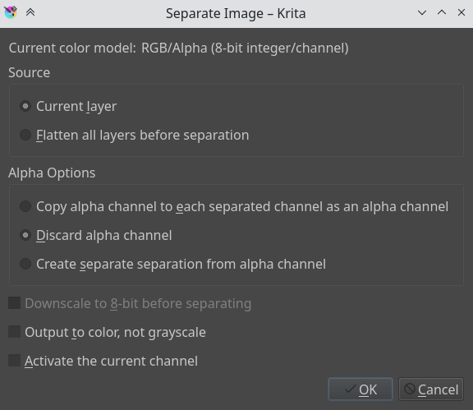This screenshot has width=473, height=410.
Task: Select the Current layer source option
Action: [x=68, y=106]
